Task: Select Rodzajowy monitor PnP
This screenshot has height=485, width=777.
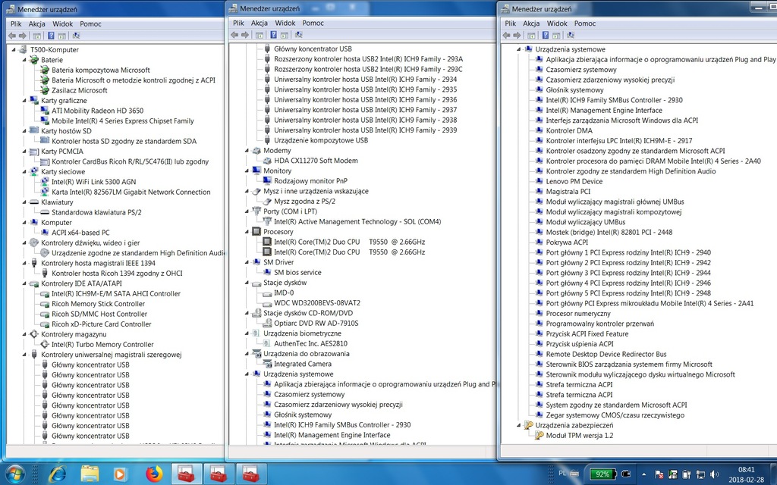Action: tap(310, 181)
